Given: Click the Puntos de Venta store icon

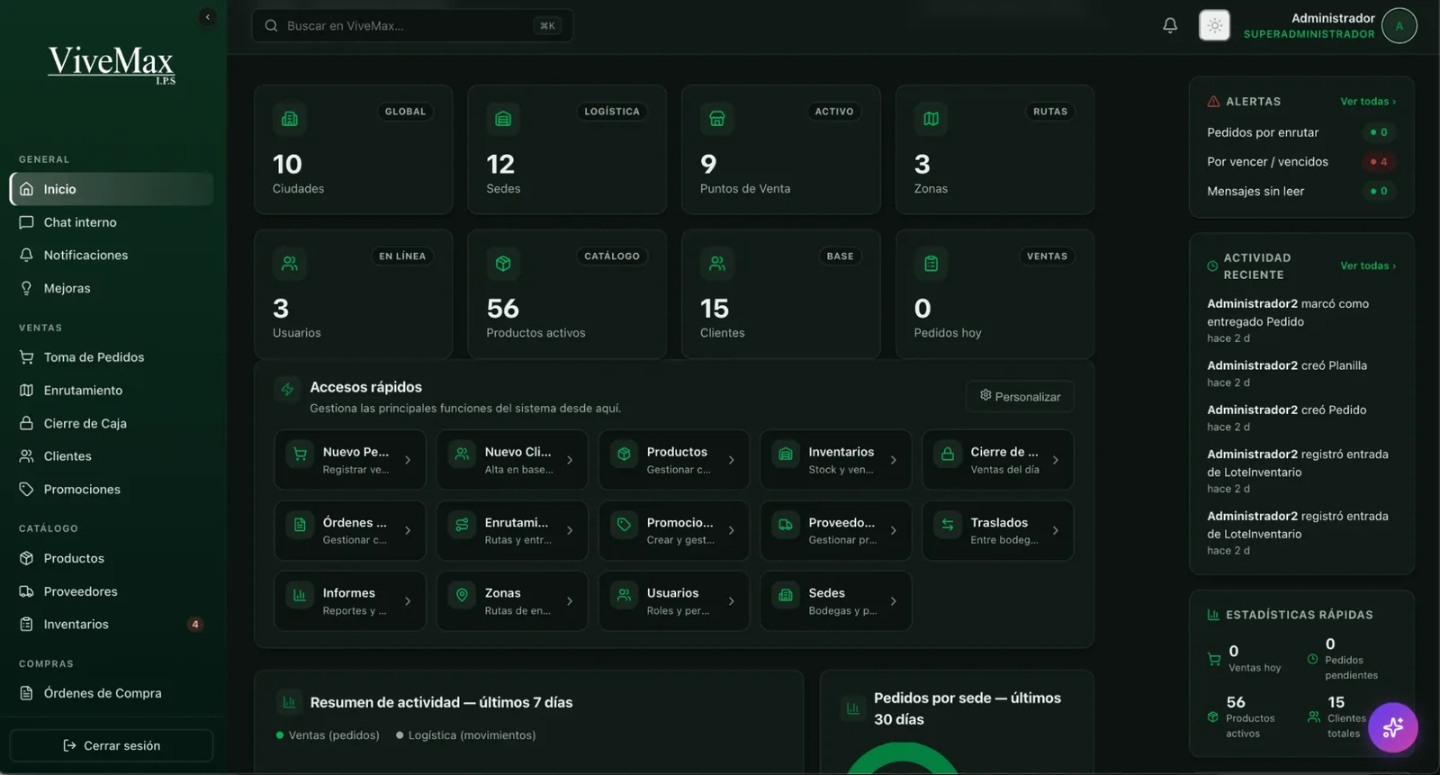Looking at the screenshot, I should [x=717, y=119].
